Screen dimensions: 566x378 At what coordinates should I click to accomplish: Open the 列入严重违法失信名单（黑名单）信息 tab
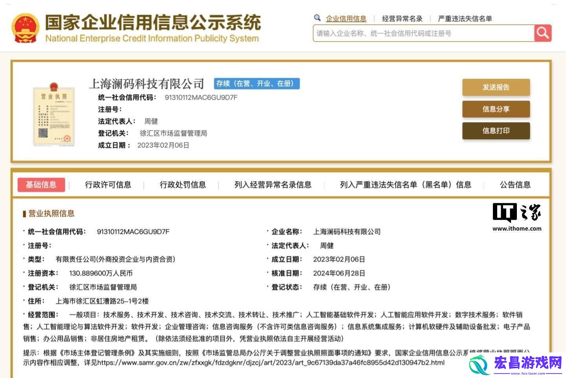[x=406, y=184]
